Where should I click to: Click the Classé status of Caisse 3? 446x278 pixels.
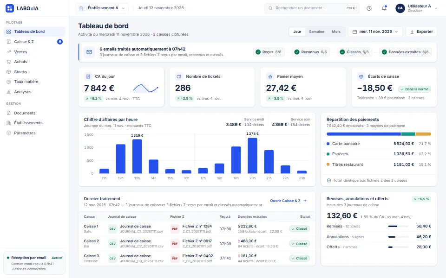(x=299, y=258)
